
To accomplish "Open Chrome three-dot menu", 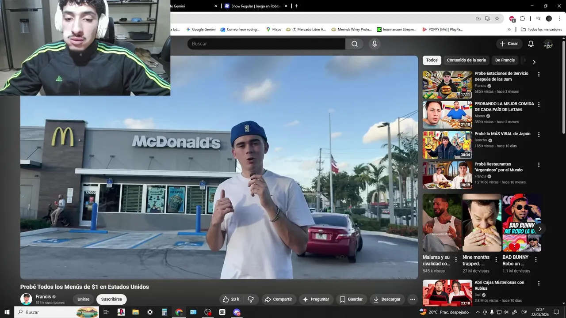I will pyautogui.click(x=560, y=19).
